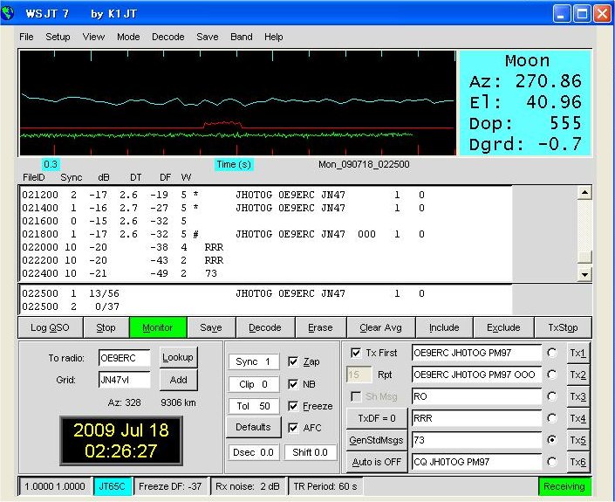Viewport: 615px width, 502px height.
Task: Click the RO message text field
Action: [x=476, y=396]
